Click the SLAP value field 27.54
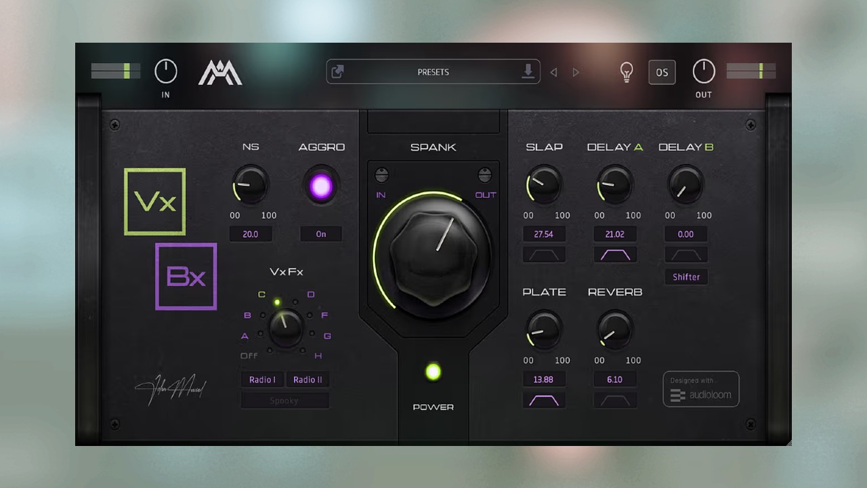Screen dimensions: 867x488 click(544, 234)
